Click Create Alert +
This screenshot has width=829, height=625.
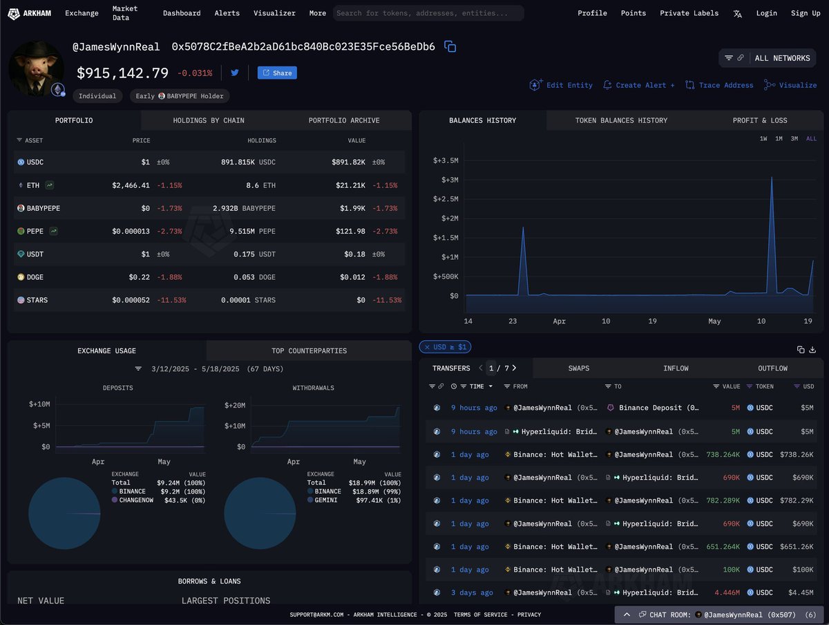pyautogui.click(x=639, y=85)
